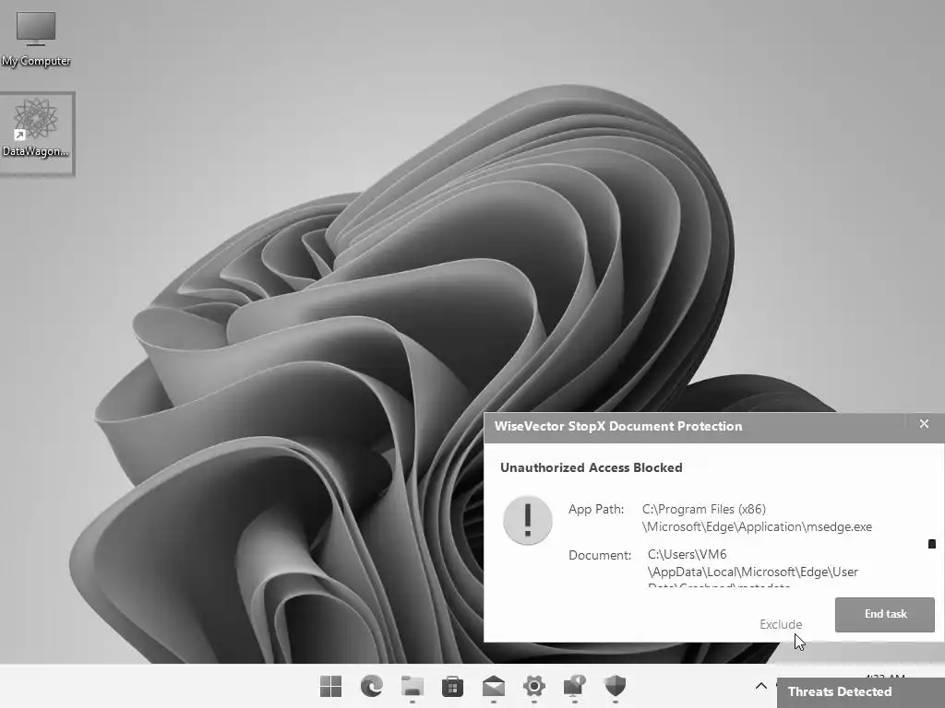The height and width of the screenshot is (708, 945).
Task: Click the Document label in the alert
Action: coord(600,555)
